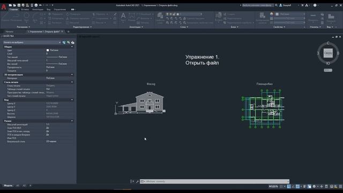Image resolution: width=343 pixels, height=193 pixels.
Task: Open the command line history dropdown arrow
Action: (x=288, y=181)
